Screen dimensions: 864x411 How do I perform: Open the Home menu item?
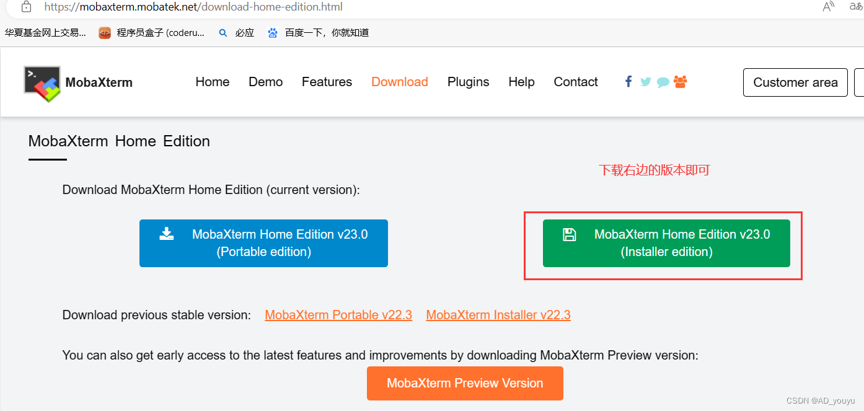point(212,82)
